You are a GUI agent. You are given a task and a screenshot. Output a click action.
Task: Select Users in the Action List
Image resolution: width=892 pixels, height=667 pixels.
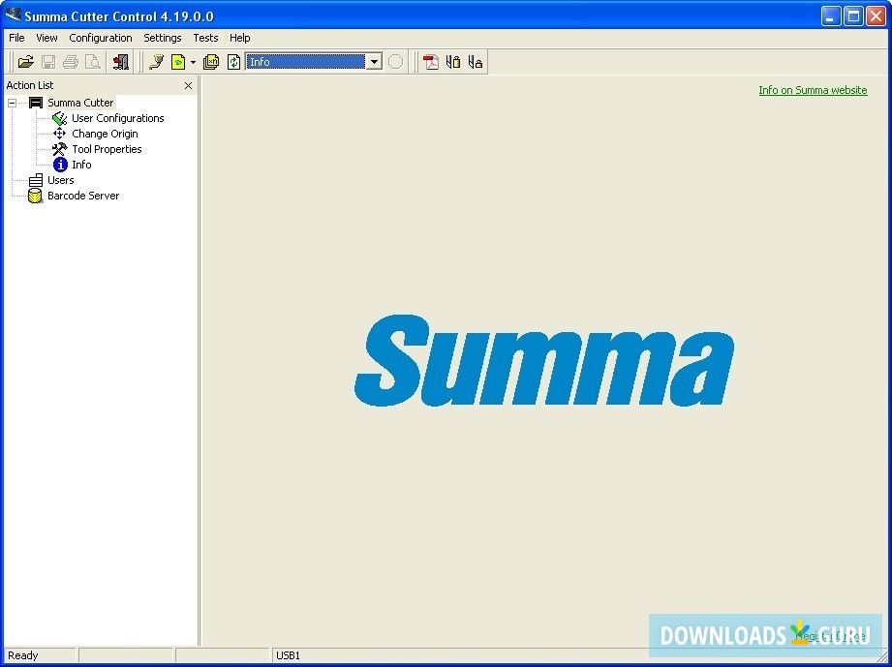(60, 180)
